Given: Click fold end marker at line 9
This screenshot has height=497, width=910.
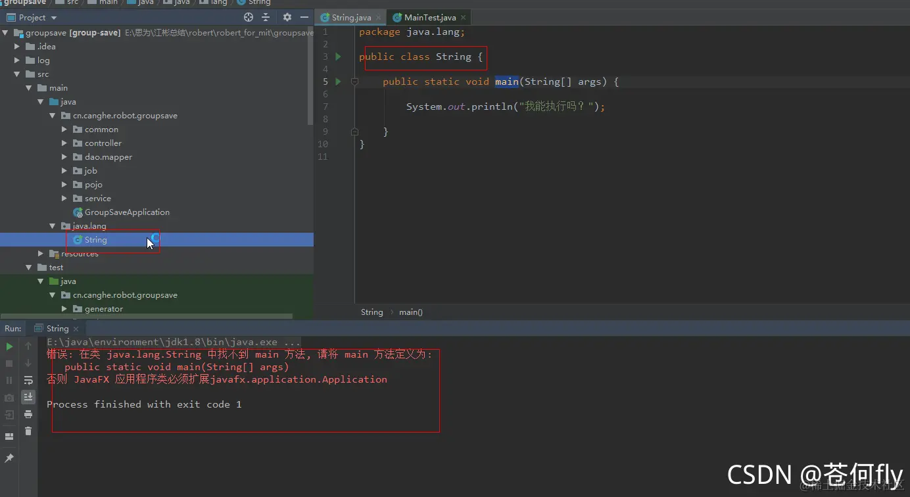Looking at the screenshot, I should click(354, 131).
